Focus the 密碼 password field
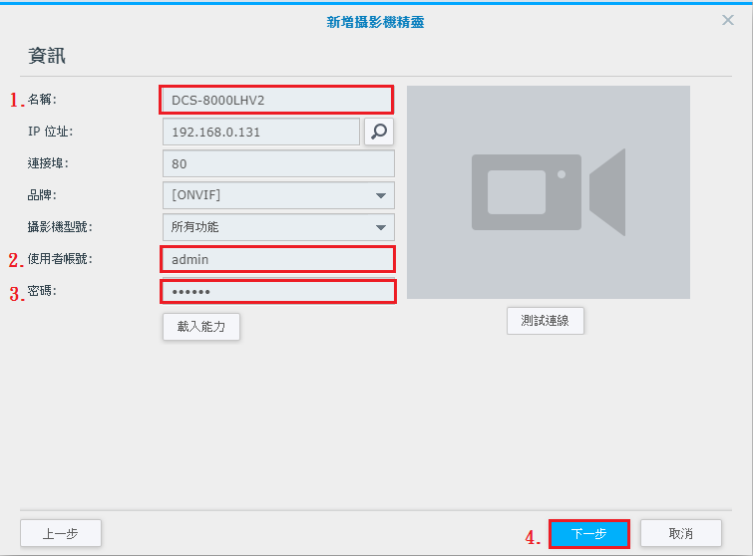753x556 pixels. (277, 291)
